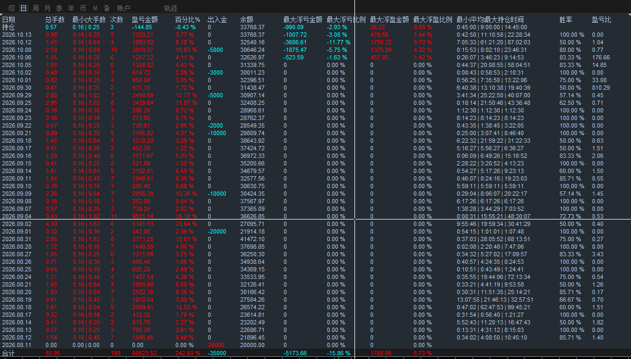
Task: Select the 2026.09.01 date cell
Action: click(x=16, y=231)
